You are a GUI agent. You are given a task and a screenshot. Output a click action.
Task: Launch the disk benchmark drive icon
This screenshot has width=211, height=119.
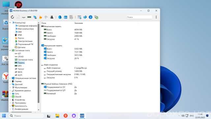[x=23, y=17]
